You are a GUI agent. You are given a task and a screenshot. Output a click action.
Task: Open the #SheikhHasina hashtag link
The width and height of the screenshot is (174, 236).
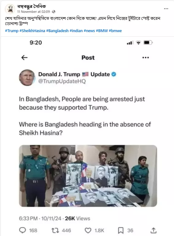coord(32,31)
